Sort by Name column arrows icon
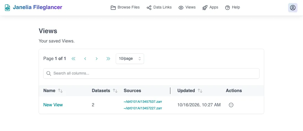 pyautogui.click(x=61, y=91)
